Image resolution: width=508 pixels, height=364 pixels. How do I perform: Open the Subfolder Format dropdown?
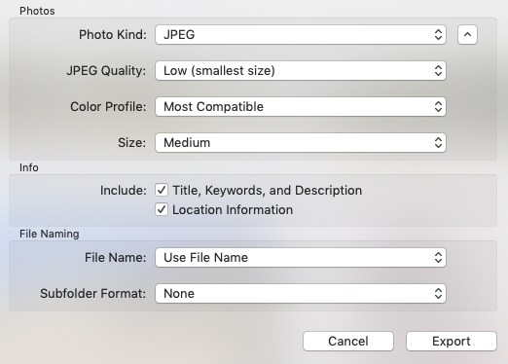pos(301,294)
